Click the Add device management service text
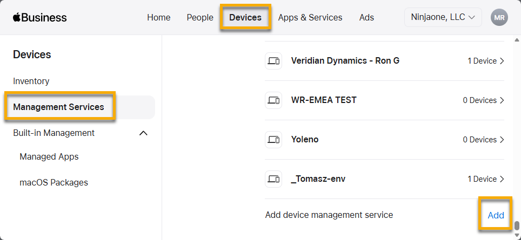Image resolution: width=521 pixels, height=240 pixels. click(x=329, y=215)
